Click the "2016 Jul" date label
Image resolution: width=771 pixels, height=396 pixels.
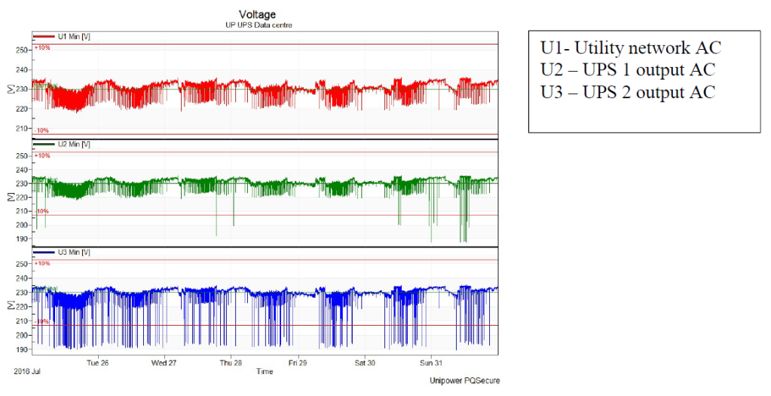tap(27, 371)
